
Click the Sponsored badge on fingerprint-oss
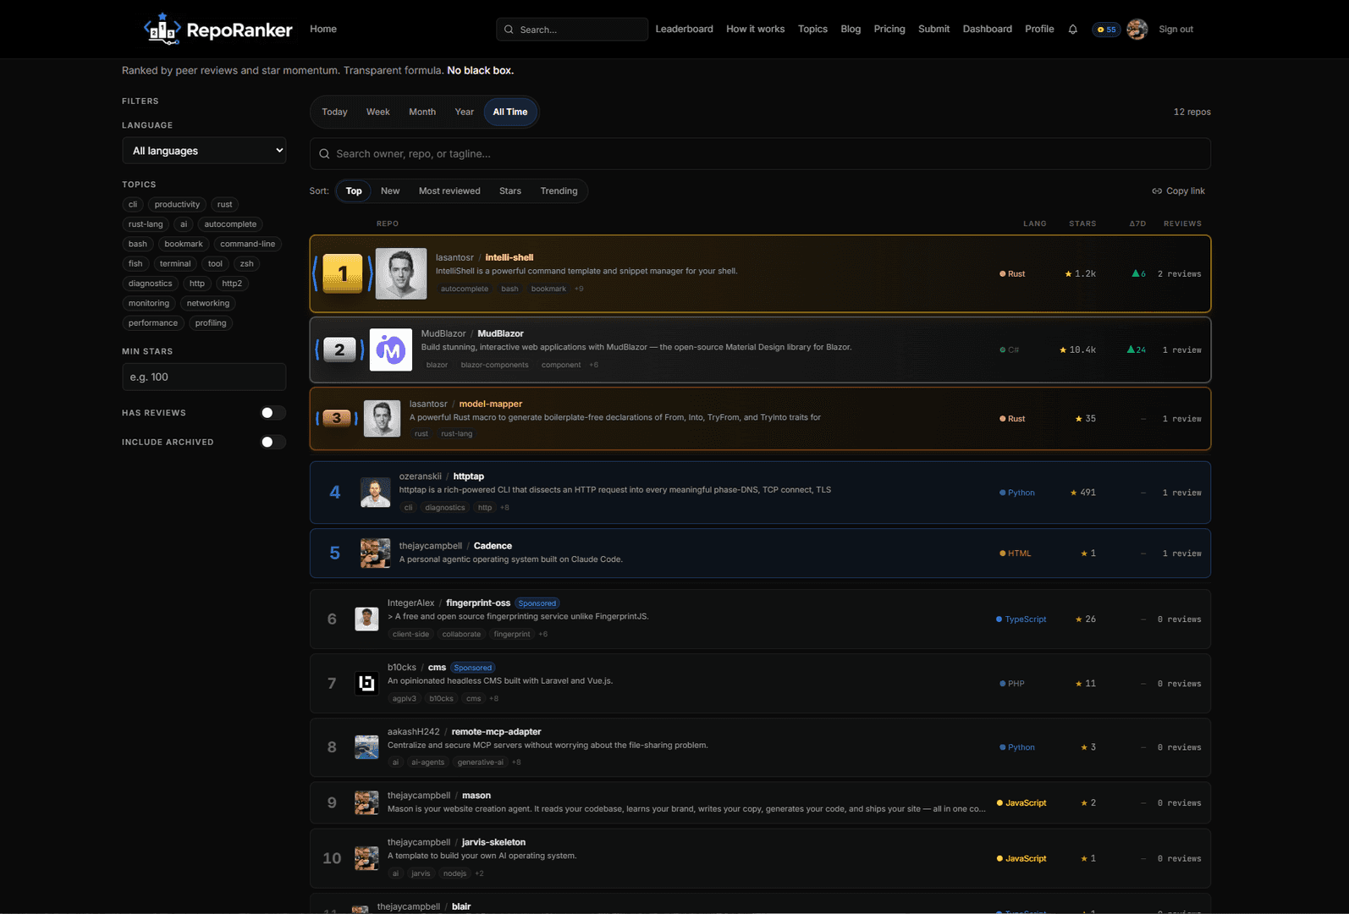(537, 603)
